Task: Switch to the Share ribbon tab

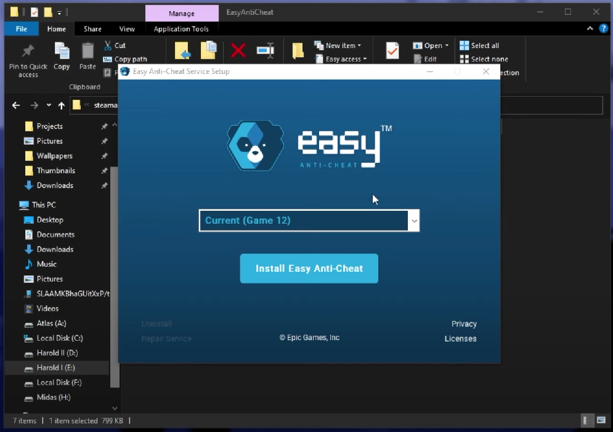Action: (92, 28)
